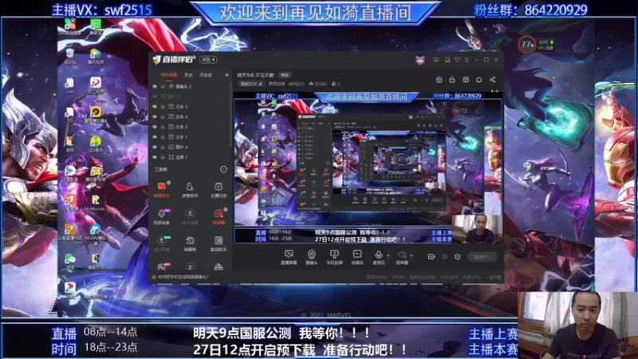The image size is (638, 359).
Task: Click the webcam overlay in stream preview
Action: pyautogui.click(x=477, y=229)
